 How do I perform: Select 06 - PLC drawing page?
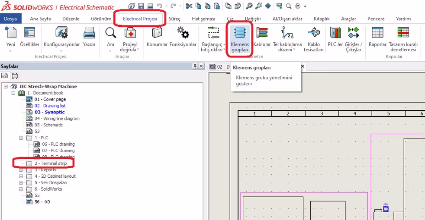(58, 144)
